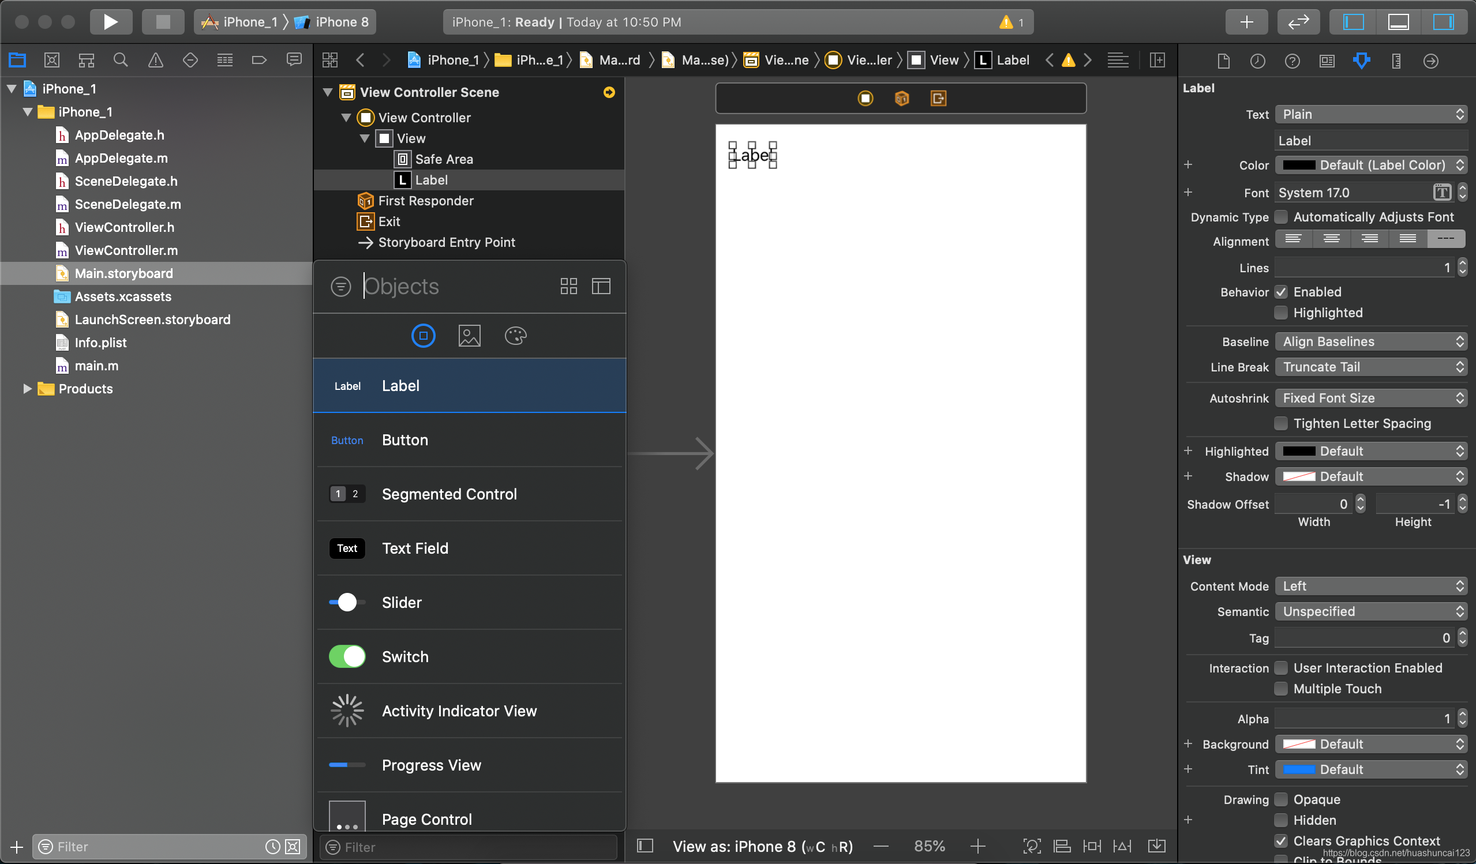Open the Find navigator (magnifier icon)

point(121,60)
